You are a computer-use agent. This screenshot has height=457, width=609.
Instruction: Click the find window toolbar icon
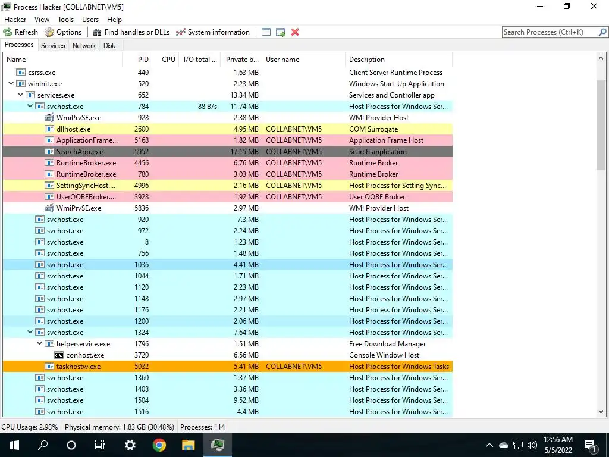point(266,32)
